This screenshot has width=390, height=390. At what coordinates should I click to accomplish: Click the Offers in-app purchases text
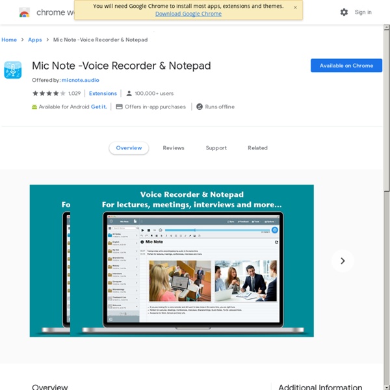[x=155, y=107]
